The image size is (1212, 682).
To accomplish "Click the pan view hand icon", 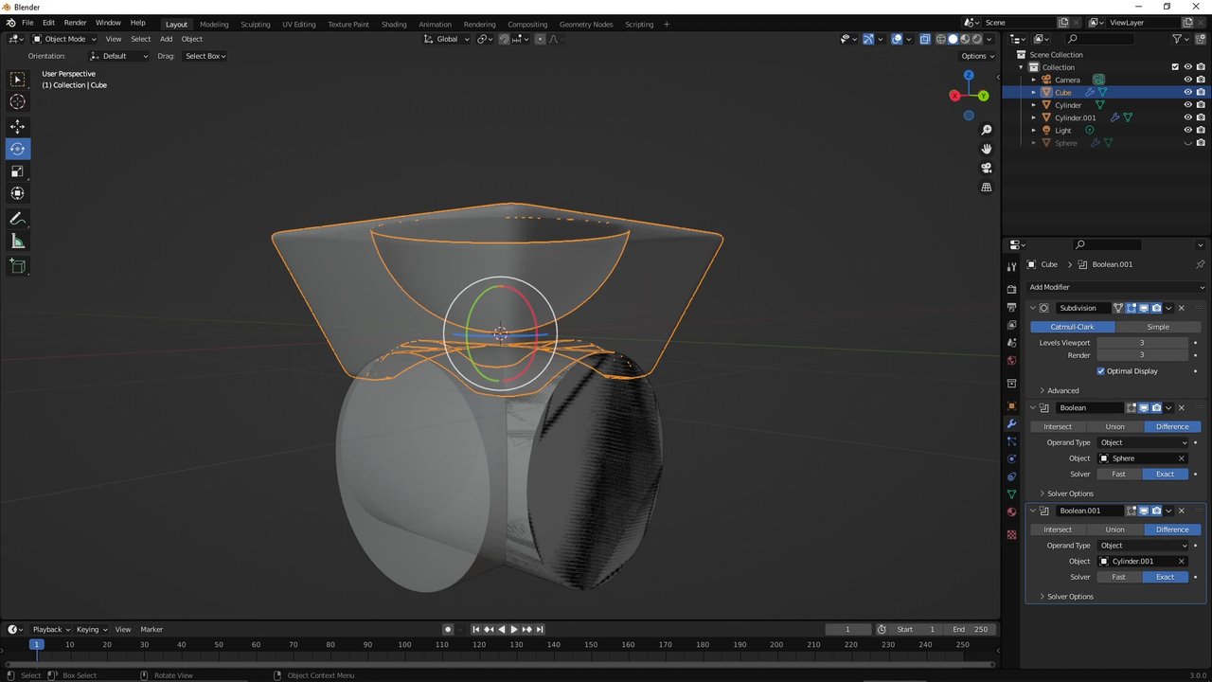I will 986,149.
